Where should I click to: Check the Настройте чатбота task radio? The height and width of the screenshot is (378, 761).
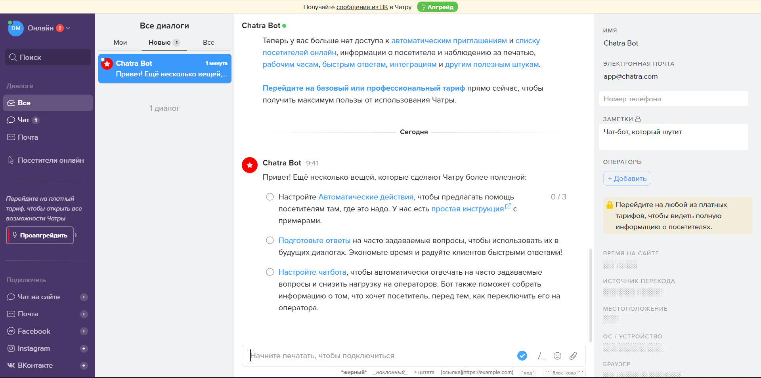click(x=270, y=272)
